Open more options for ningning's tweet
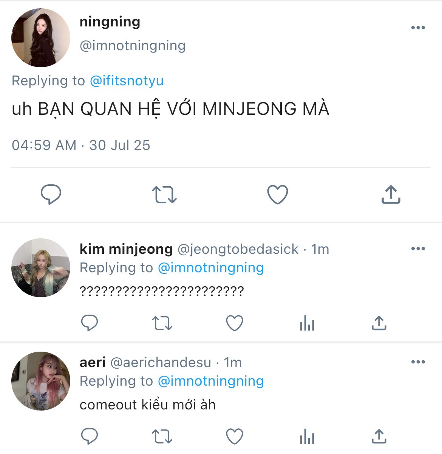 point(418,28)
